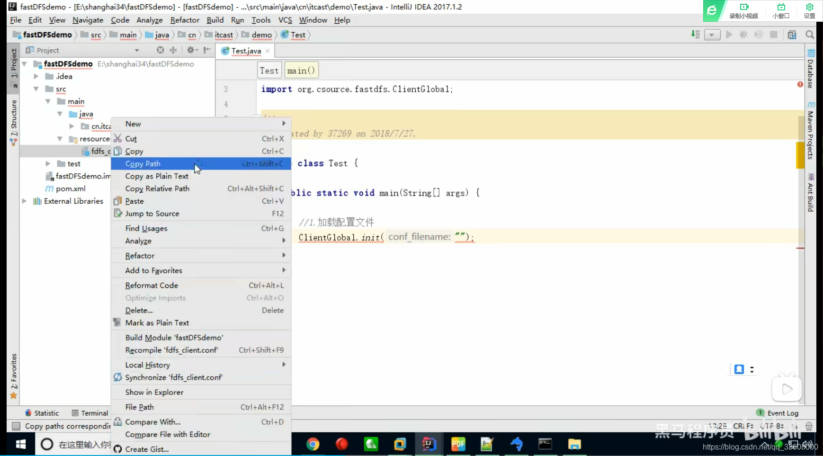The image size is (823, 456).
Task: Close the Test.java editor tab
Action: pos(268,51)
